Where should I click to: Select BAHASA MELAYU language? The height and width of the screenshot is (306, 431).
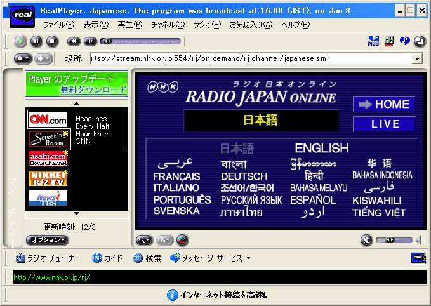319,188
